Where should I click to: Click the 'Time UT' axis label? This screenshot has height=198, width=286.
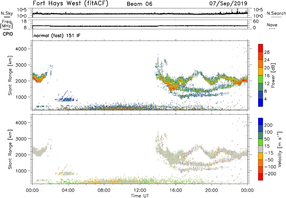[140, 196]
